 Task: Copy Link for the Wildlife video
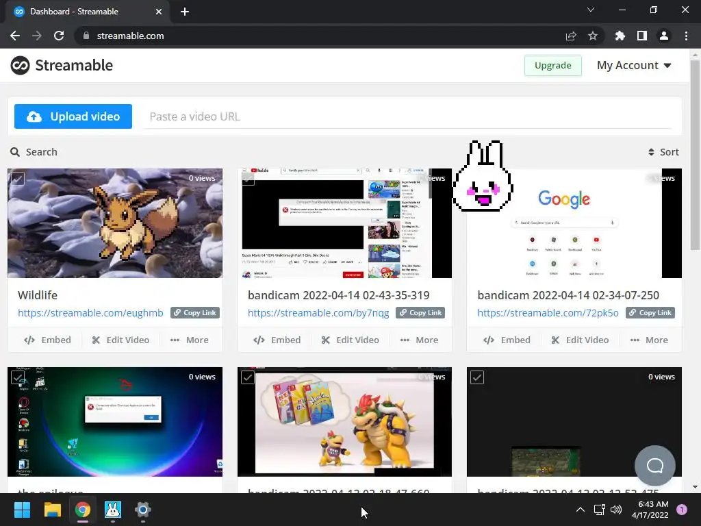click(195, 312)
